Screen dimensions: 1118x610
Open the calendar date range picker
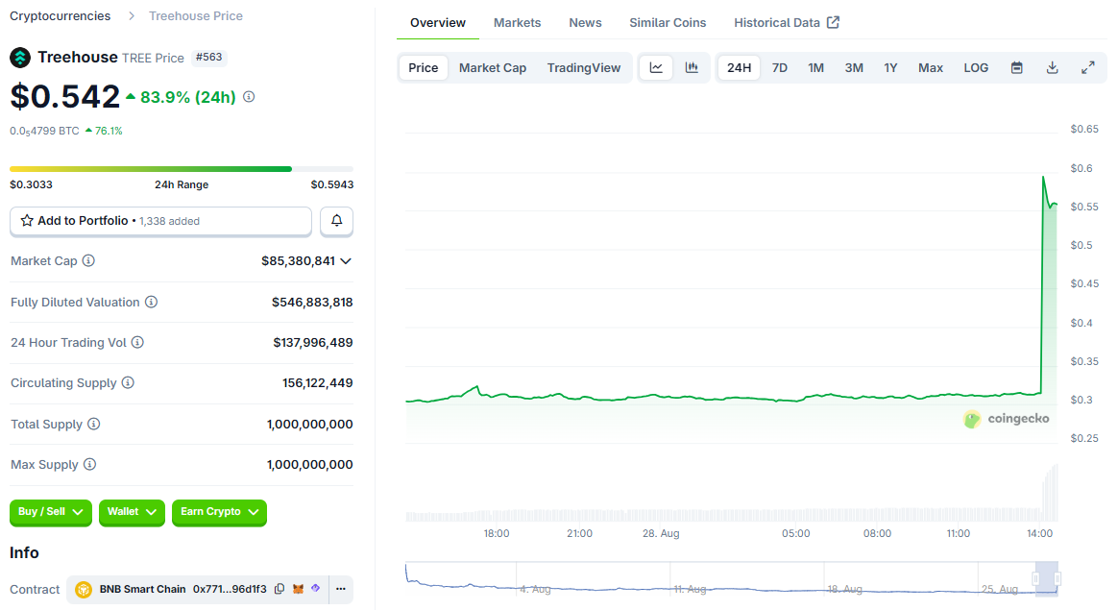(1017, 68)
